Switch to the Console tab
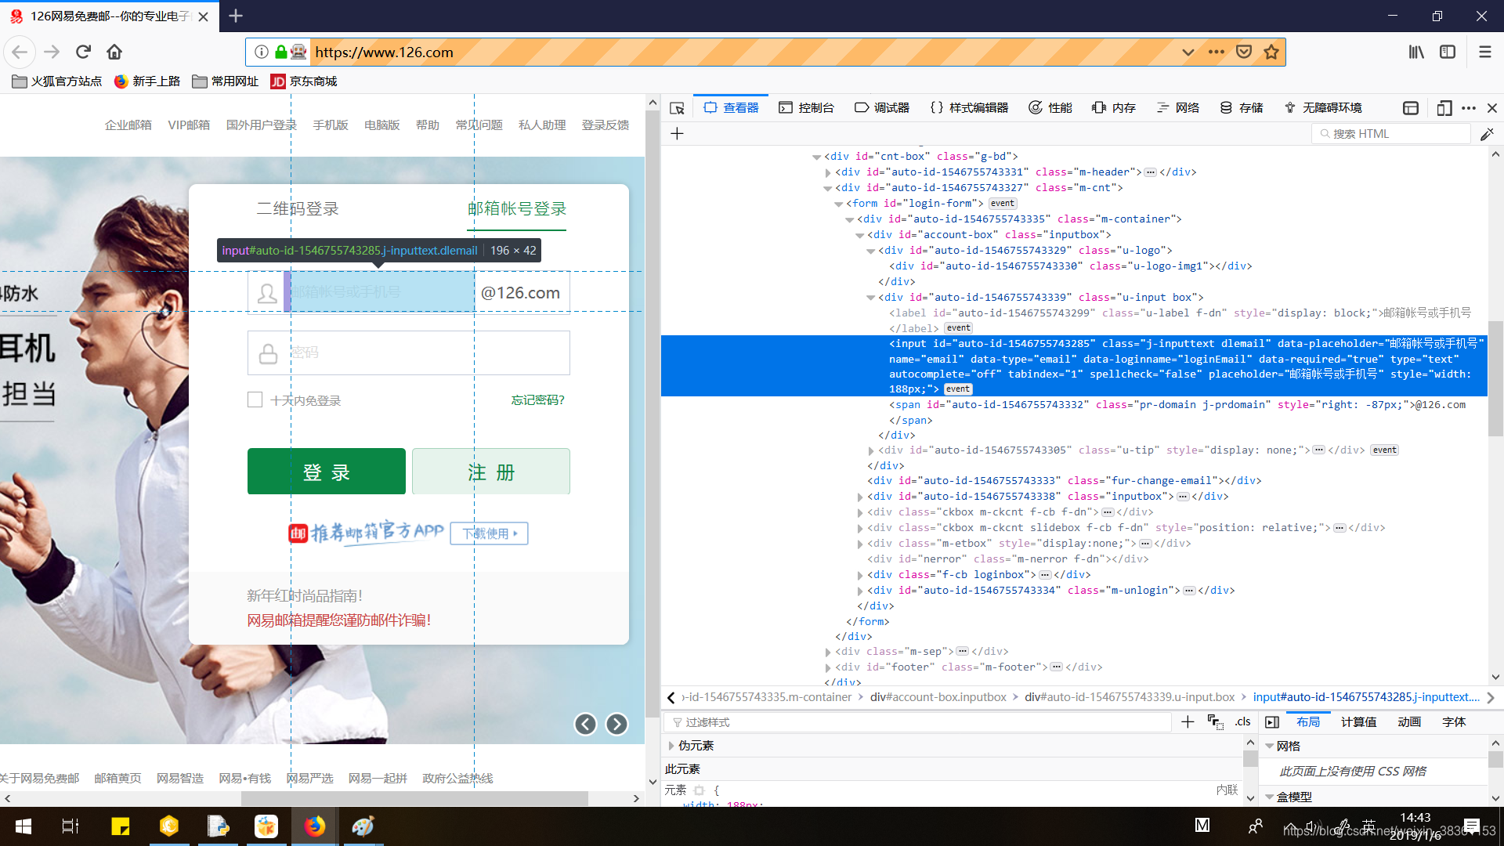This screenshot has width=1504, height=846. 806,108
